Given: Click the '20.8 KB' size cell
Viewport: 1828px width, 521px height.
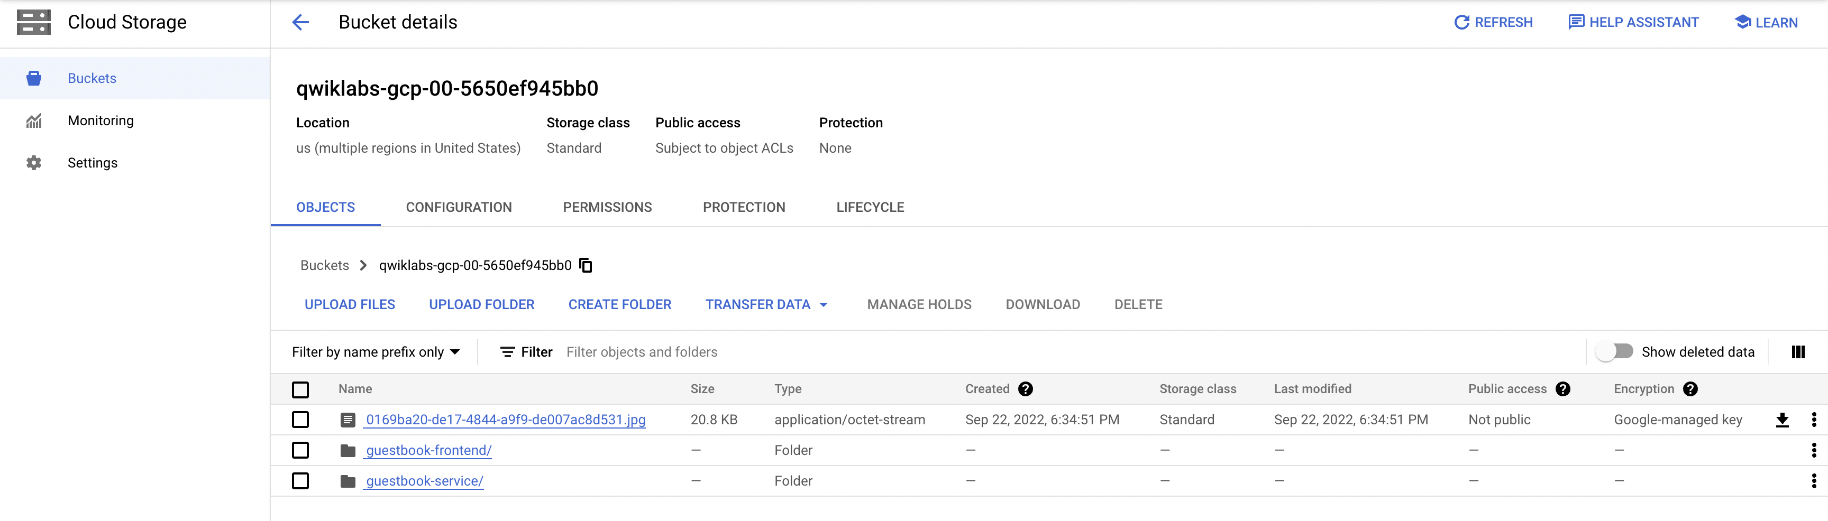Looking at the screenshot, I should click(x=714, y=420).
